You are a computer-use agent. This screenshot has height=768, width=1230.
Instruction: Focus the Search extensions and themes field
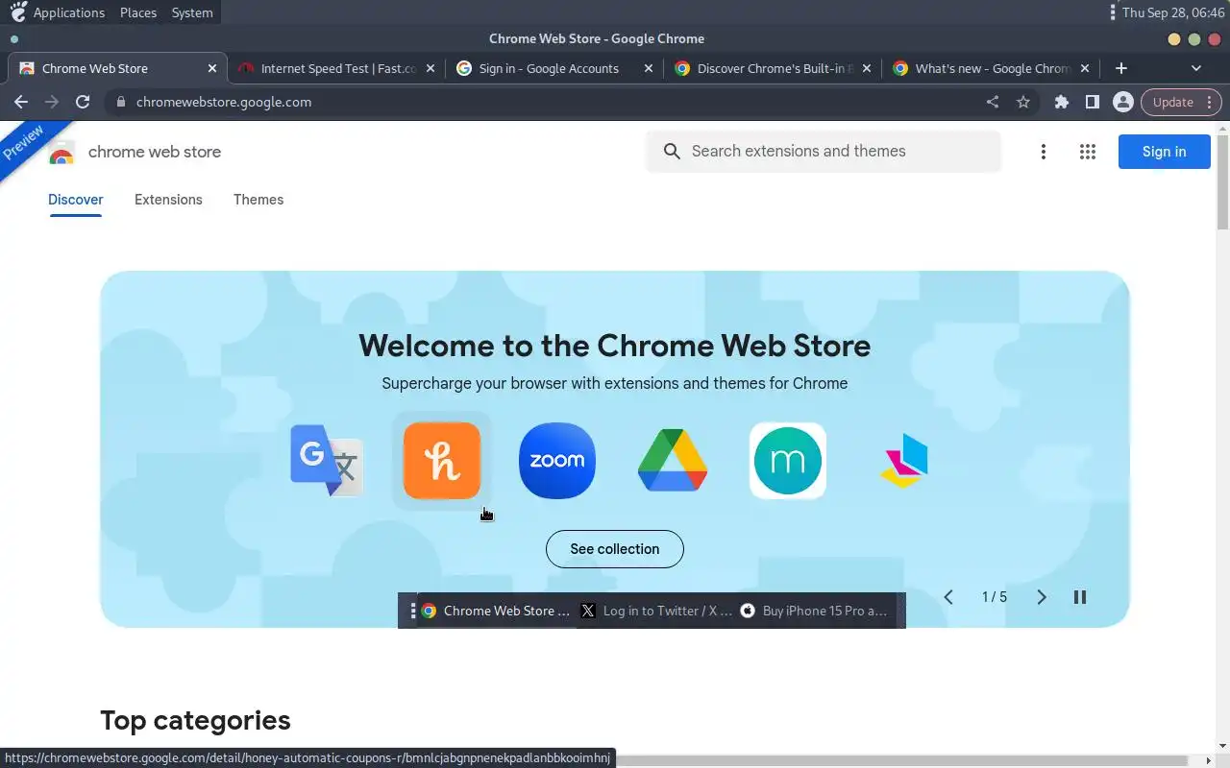(824, 152)
